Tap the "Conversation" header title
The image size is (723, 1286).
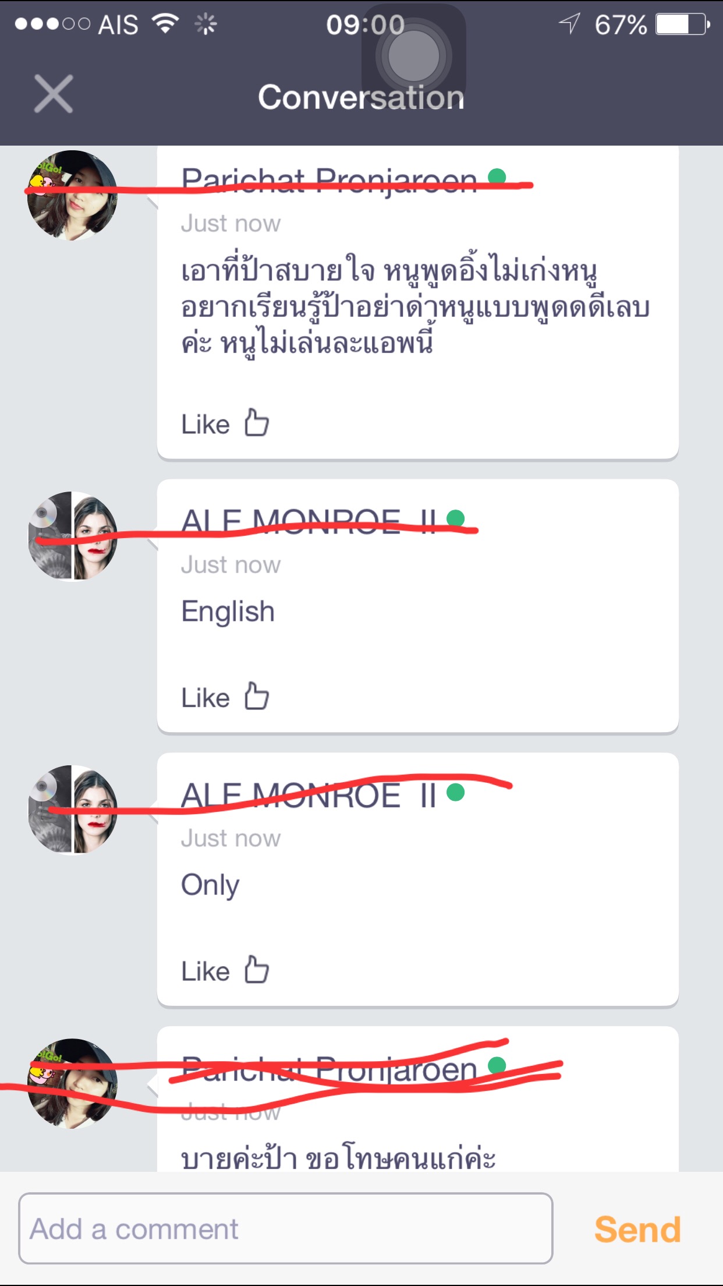tap(361, 97)
